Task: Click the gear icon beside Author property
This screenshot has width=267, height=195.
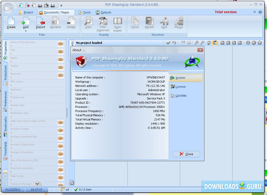Action: [61, 60]
